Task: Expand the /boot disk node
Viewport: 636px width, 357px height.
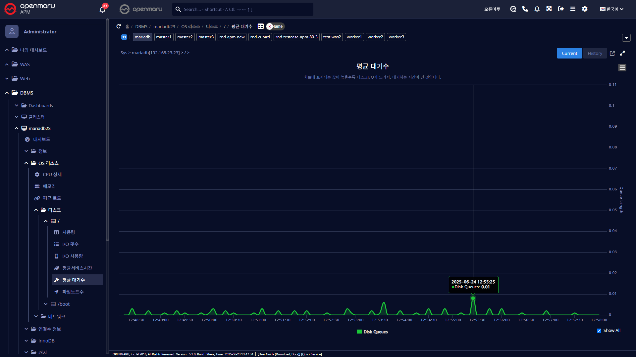Action: (46, 304)
